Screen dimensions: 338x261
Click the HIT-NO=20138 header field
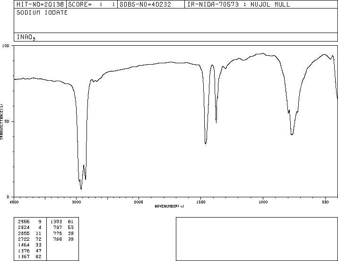pos(40,4)
